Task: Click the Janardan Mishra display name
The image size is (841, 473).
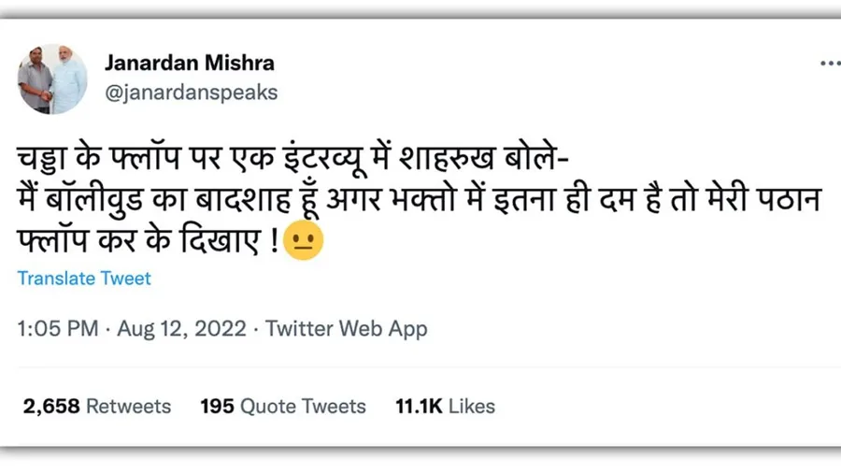Action: coord(189,64)
